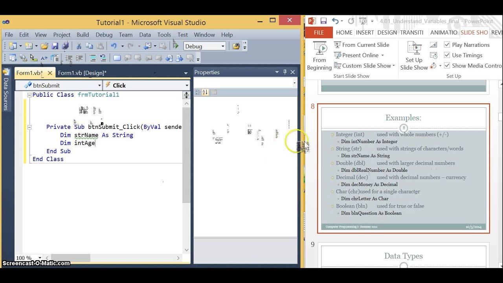This screenshot has height=283, width=503.
Task: Click code editor horizontal scrollbar thumb
Action: tap(70, 258)
